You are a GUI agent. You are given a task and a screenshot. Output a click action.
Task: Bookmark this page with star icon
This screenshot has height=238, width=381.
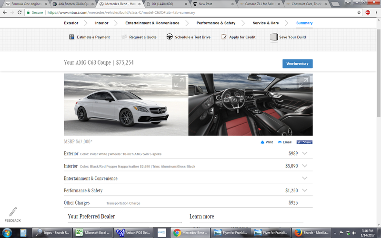(359, 12)
